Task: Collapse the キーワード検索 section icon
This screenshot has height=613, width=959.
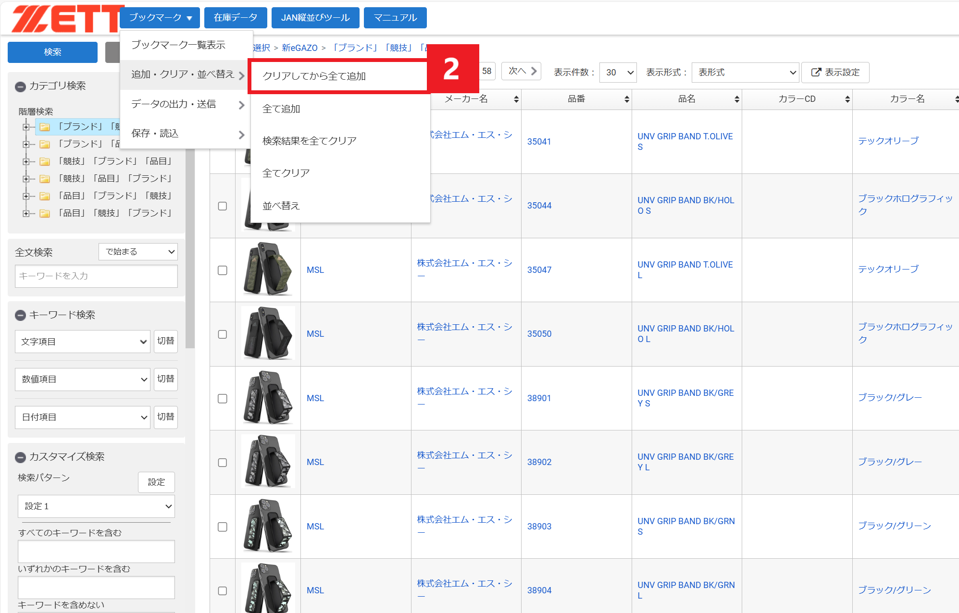Action: point(20,315)
